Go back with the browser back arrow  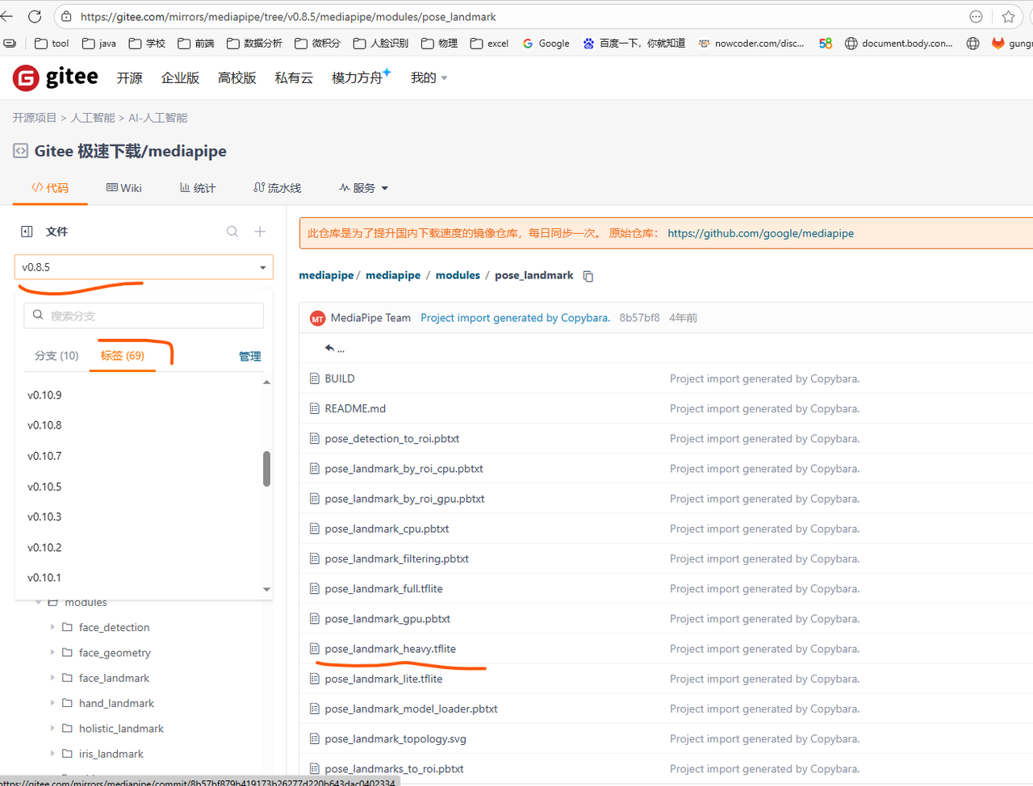tap(6, 16)
